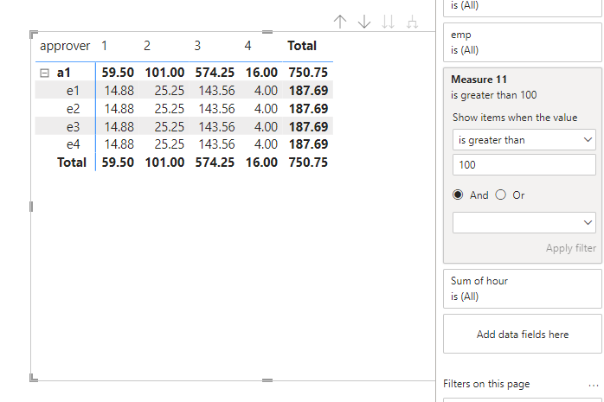
Task: Click column header 4
Action: click(247, 46)
